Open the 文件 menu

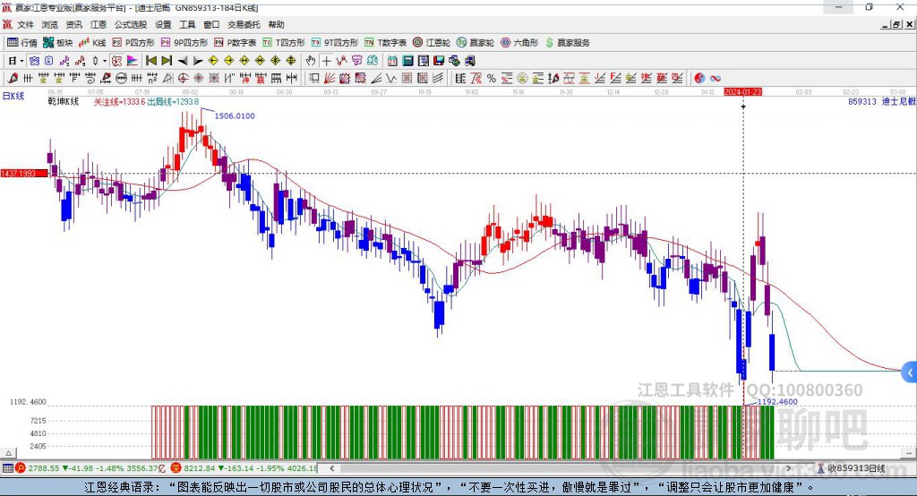pyautogui.click(x=25, y=25)
